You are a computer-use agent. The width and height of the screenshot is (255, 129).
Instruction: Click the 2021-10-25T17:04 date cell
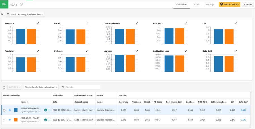click(62, 120)
